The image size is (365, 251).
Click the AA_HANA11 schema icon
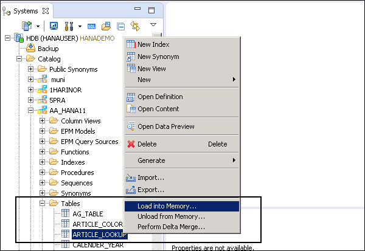(x=43, y=110)
